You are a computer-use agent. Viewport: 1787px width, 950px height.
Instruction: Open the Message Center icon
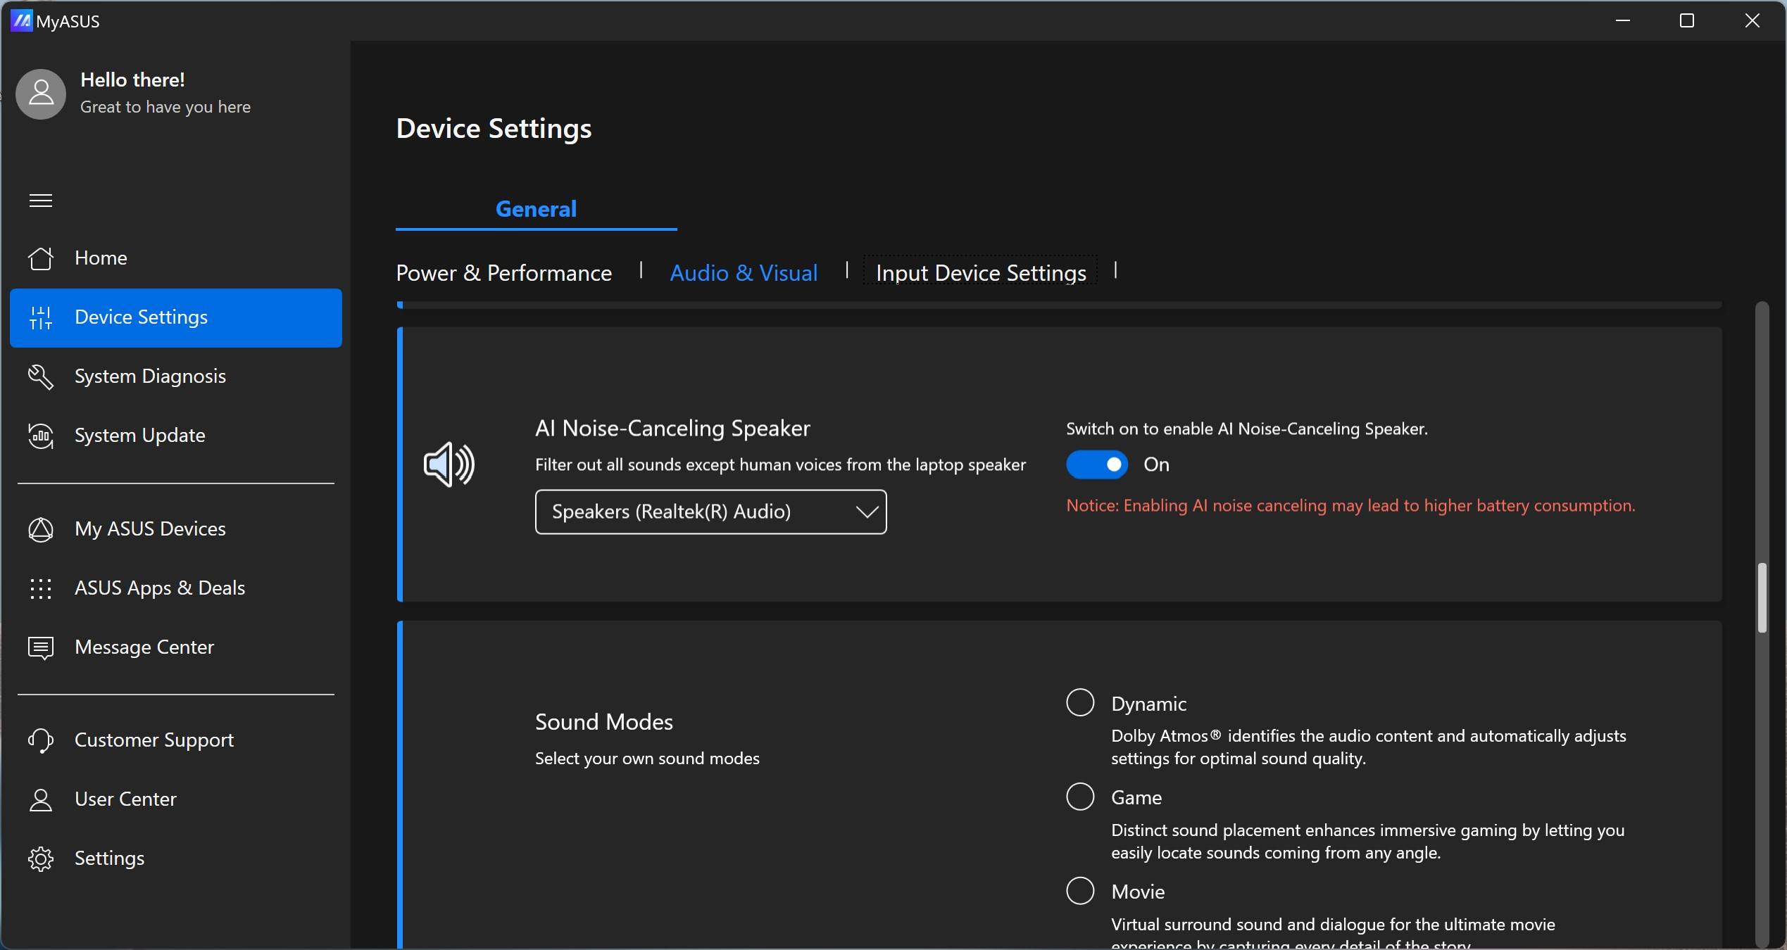pyautogui.click(x=41, y=647)
